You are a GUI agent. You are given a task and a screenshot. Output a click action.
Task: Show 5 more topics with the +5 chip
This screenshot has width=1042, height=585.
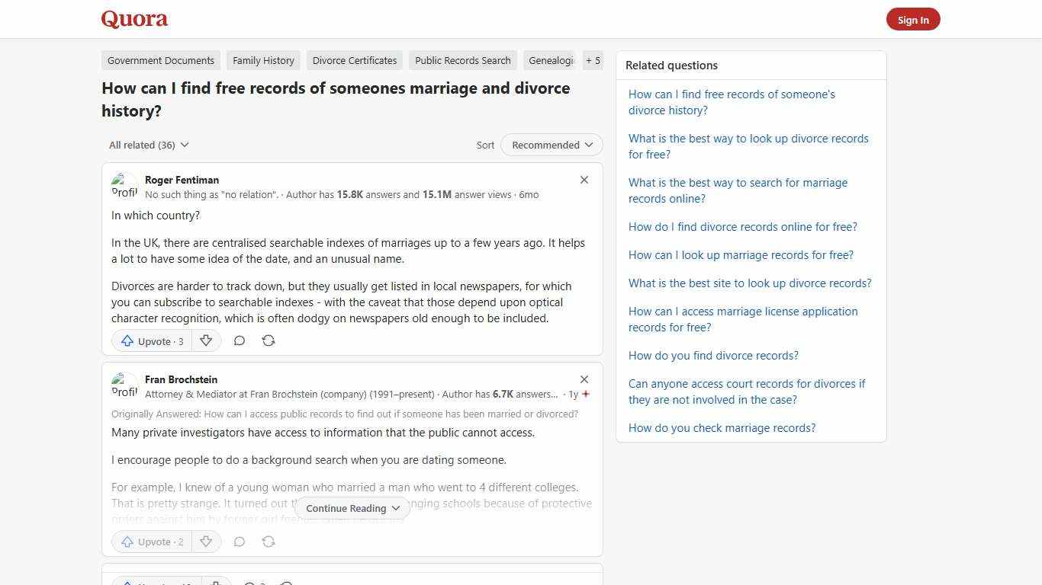593,60
